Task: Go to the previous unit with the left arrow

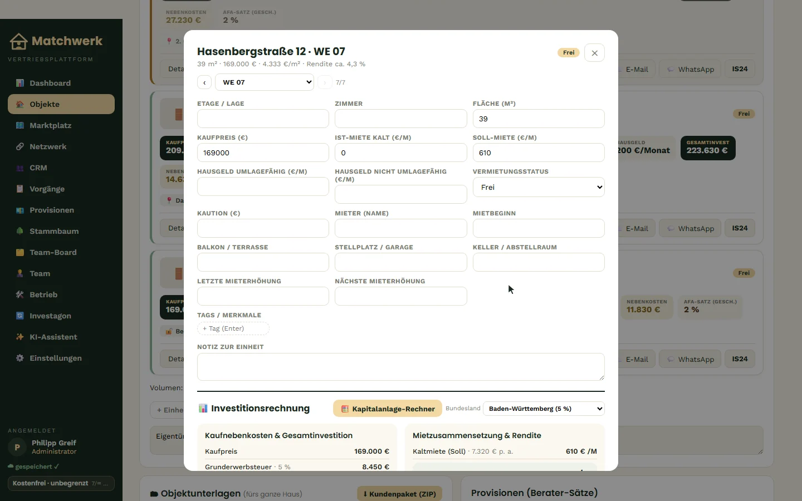Action: click(x=204, y=82)
